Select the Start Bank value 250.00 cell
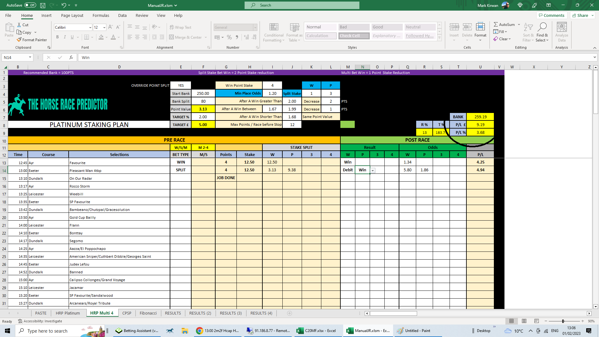Viewport: 599px width, 337px height. [x=203, y=93]
